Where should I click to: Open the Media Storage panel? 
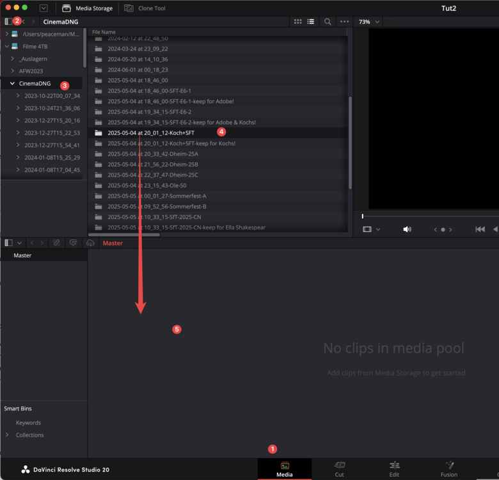click(x=87, y=8)
